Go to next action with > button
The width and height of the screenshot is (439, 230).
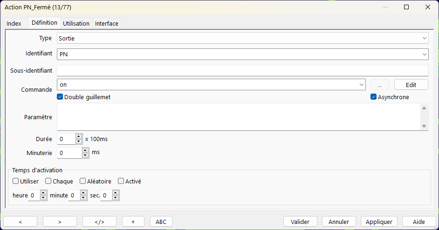60,222
